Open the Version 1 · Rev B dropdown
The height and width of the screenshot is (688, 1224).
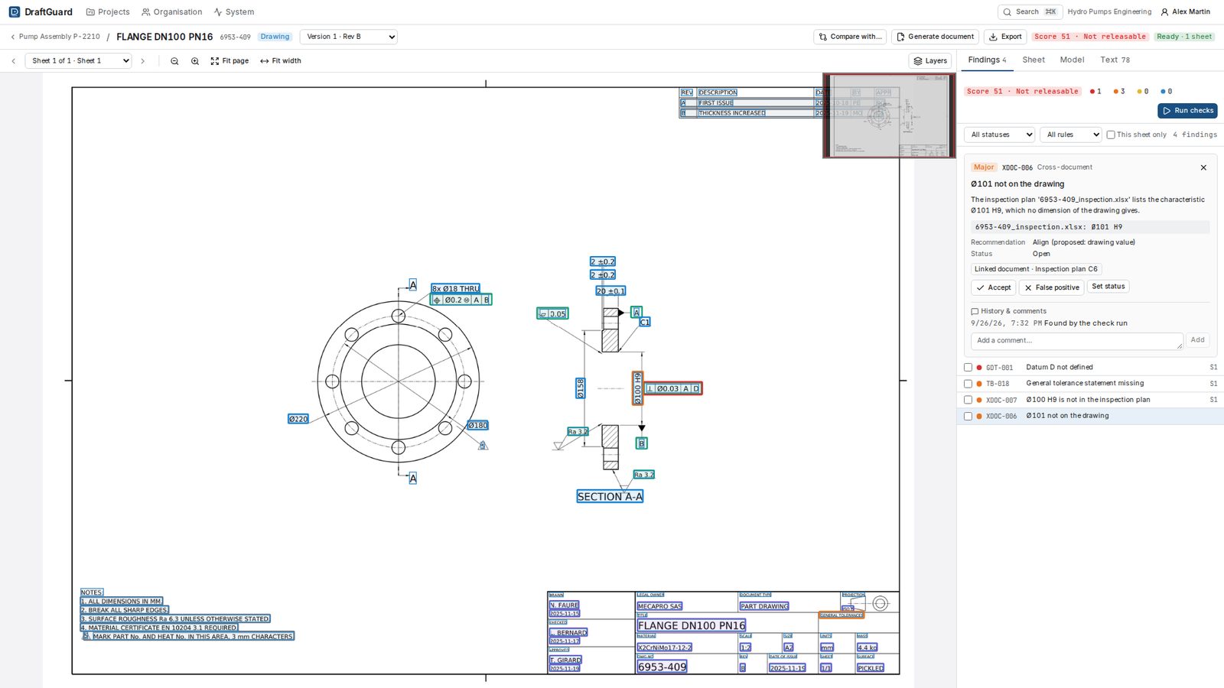pyautogui.click(x=348, y=37)
